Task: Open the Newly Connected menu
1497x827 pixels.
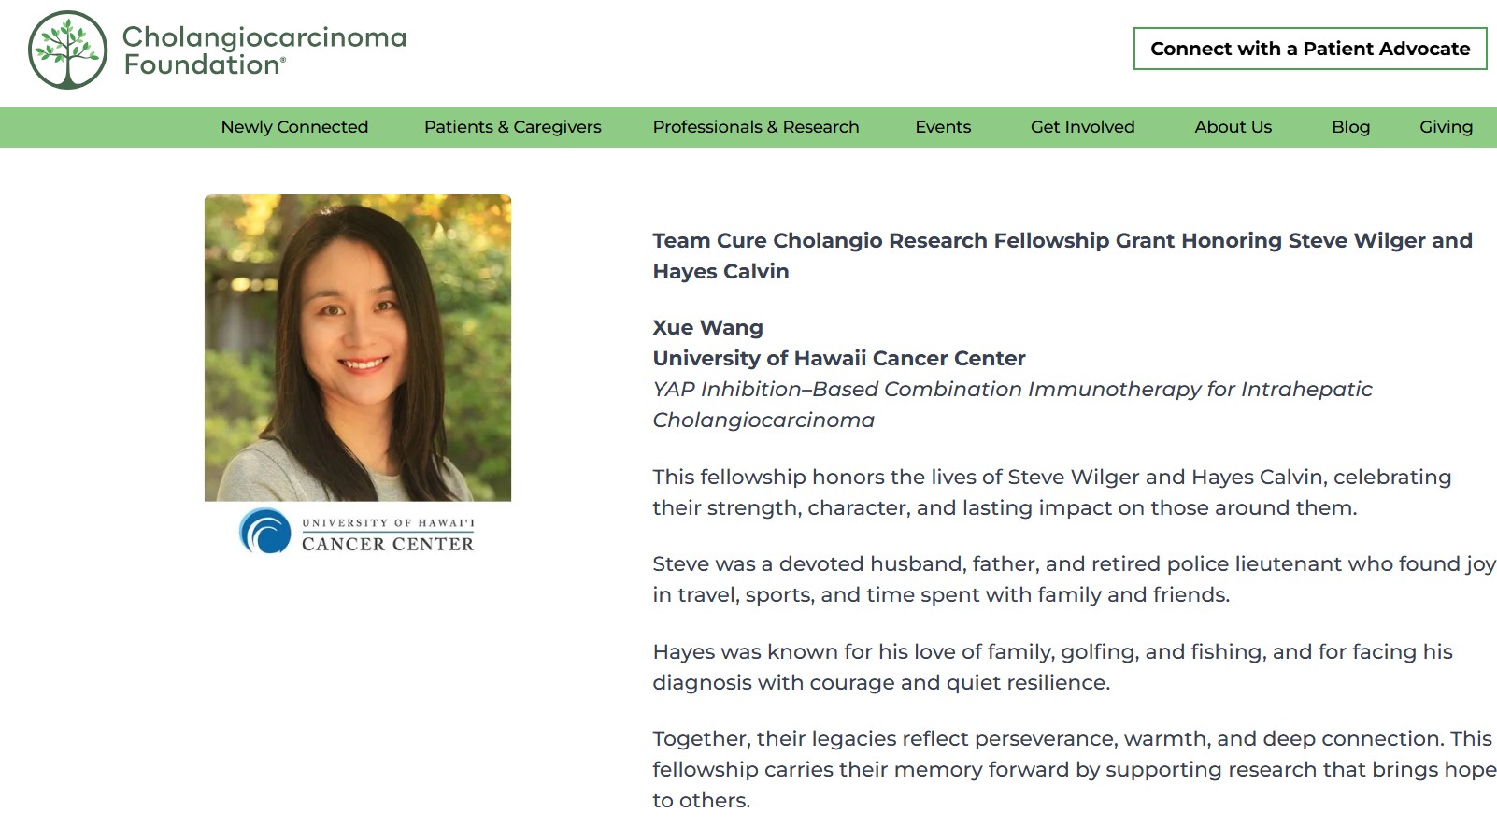Action: [x=294, y=127]
